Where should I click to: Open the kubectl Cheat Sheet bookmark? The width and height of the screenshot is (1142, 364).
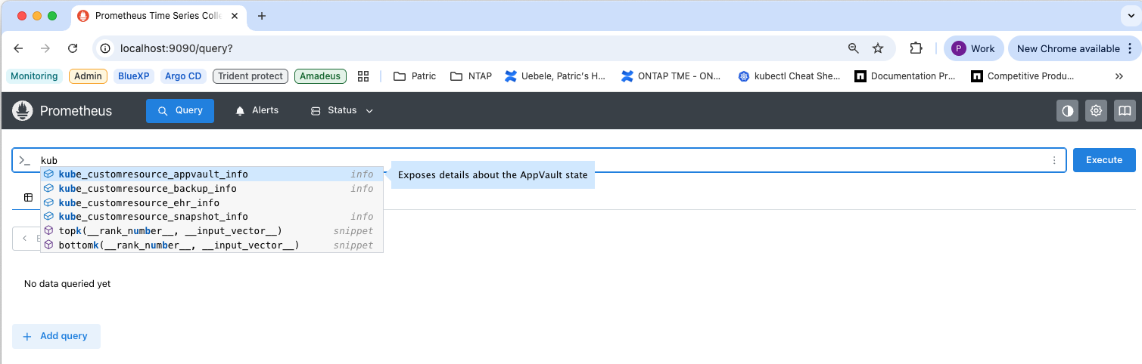pyautogui.click(x=789, y=76)
